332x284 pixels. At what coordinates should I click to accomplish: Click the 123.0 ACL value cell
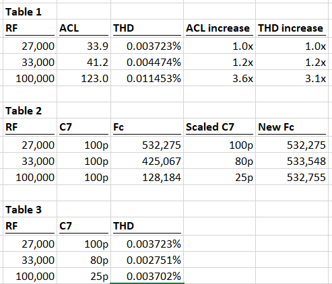[x=84, y=78]
